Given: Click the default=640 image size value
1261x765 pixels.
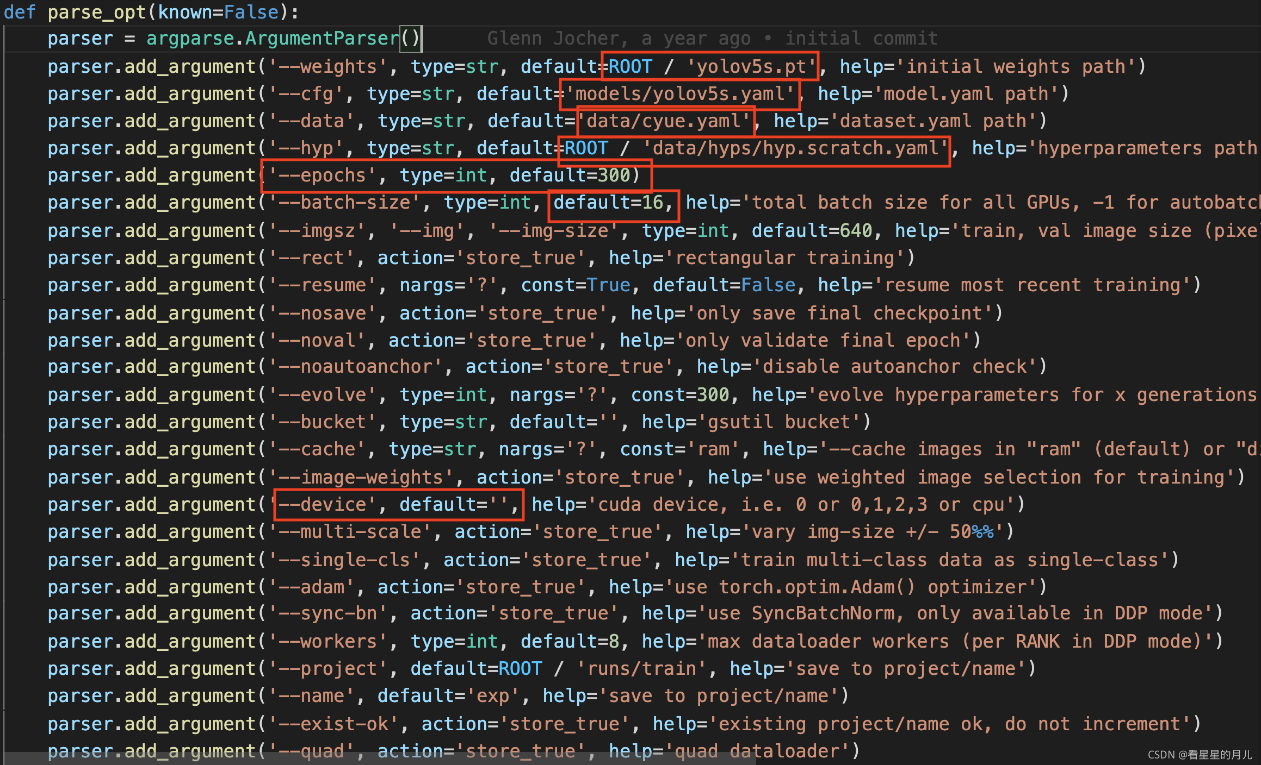Looking at the screenshot, I should pos(812,231).
